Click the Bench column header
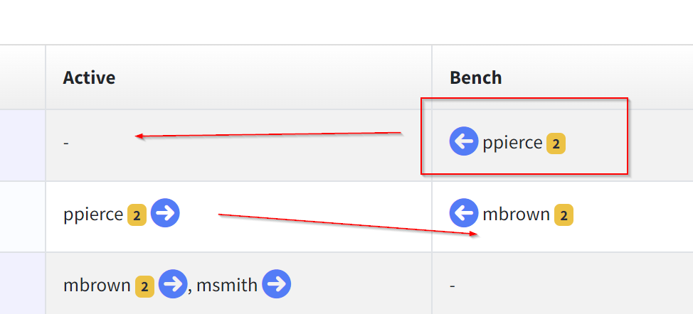This screenshot has height=314, width=693. (563, 77)
